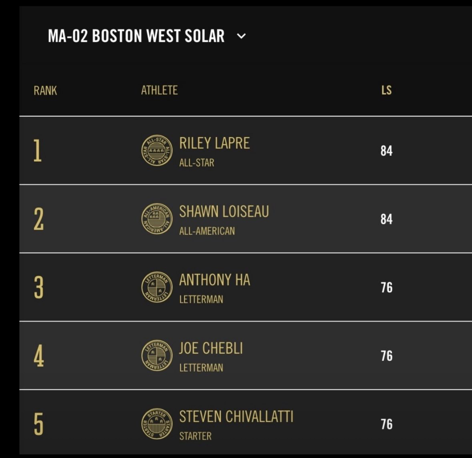Click Anthony Ha's Letterman badge icon
Viewport: 472px width, 458px height.
(x=157, y=287)
